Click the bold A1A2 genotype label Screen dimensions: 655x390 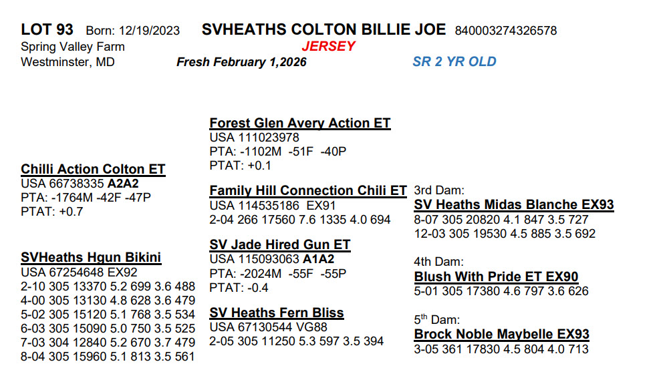(319, 259)
